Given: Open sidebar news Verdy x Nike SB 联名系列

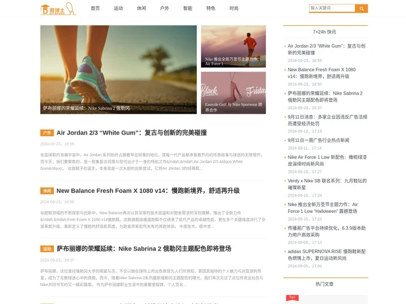Looking at the screenshot, I should (327, 184).
